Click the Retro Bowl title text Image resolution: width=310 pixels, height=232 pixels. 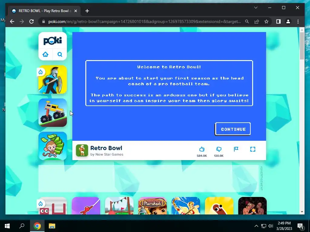click(x=106, y=148)
